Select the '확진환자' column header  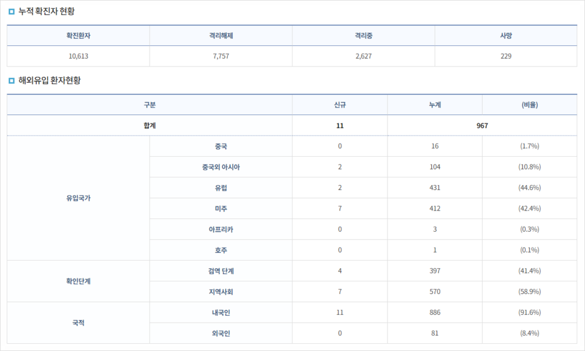[x=78, y=36]
